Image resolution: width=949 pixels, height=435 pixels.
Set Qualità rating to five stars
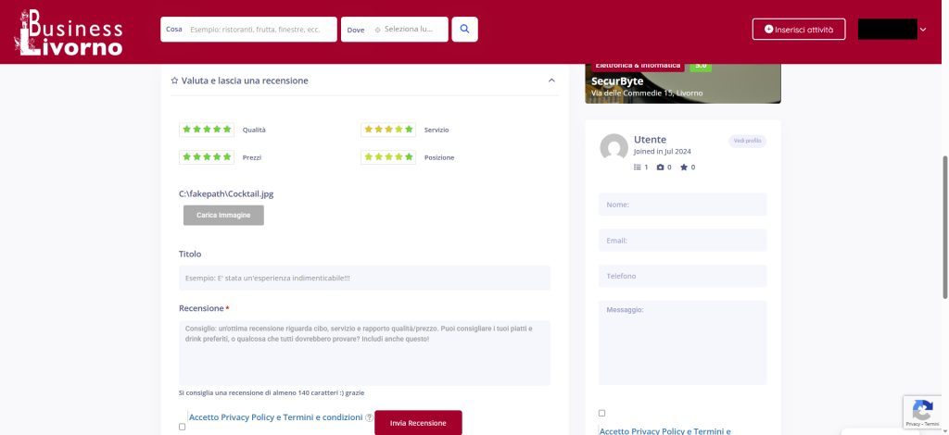pyautogui.click(x=227, y=130)
